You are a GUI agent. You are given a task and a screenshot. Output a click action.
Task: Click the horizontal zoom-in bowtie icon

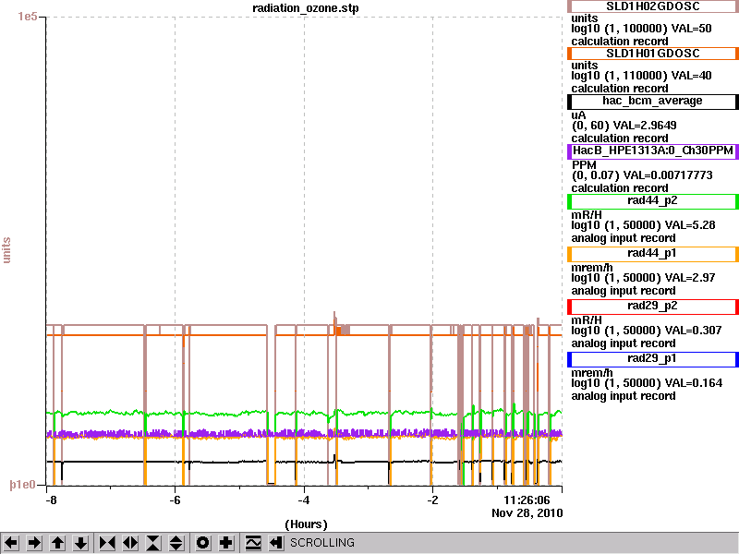click(107, 543)
